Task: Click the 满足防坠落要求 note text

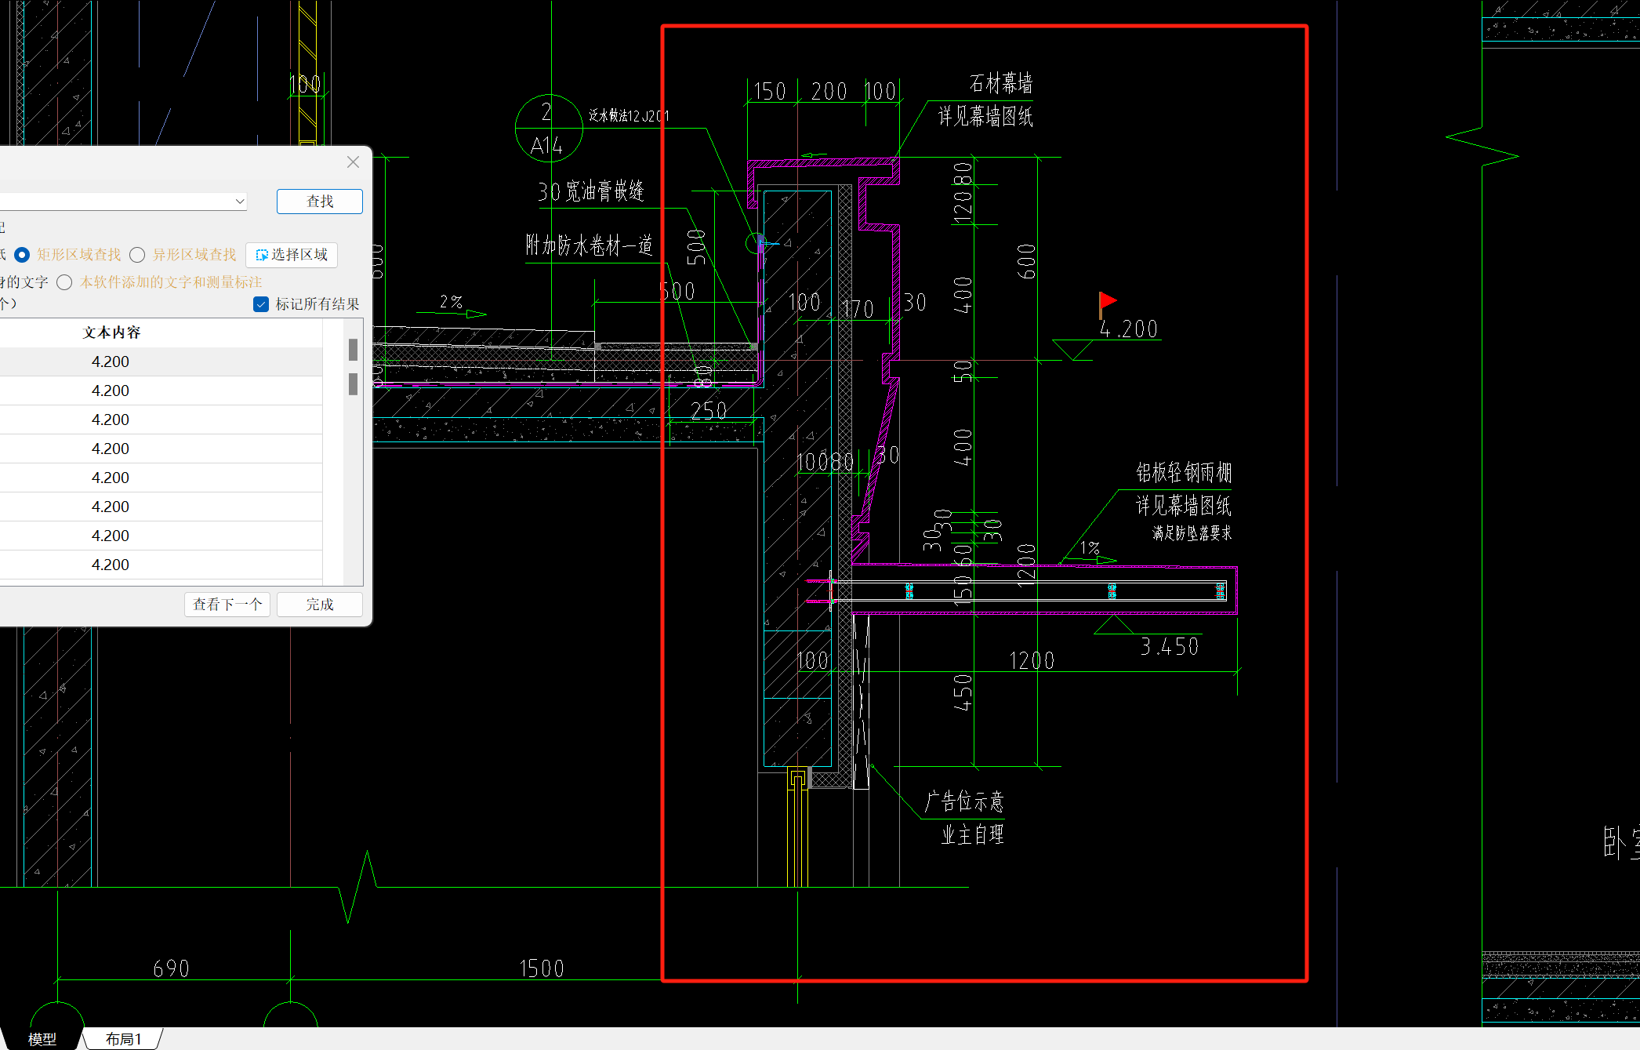Action: (1192, 533)
